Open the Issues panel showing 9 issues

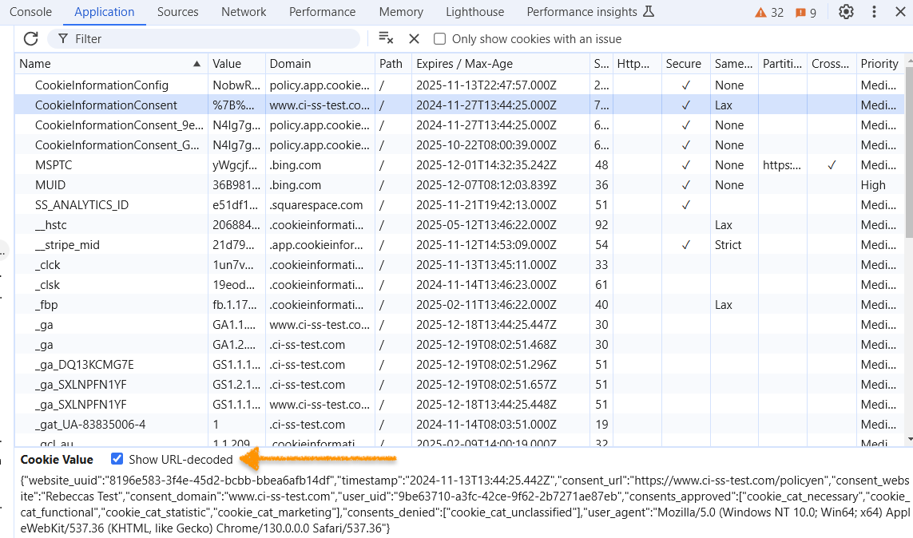(804, 12)
